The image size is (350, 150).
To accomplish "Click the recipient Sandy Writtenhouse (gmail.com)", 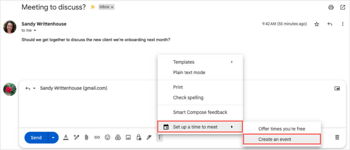I will [x=74, y=88].
